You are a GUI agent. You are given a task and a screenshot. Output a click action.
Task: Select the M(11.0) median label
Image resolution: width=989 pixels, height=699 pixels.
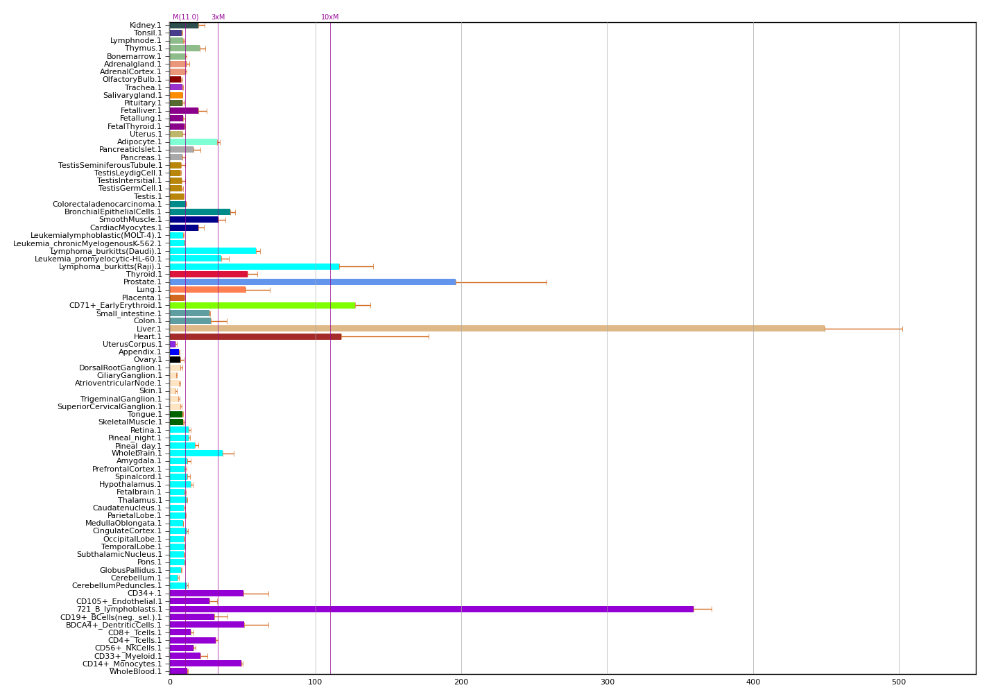click(185, 17)
